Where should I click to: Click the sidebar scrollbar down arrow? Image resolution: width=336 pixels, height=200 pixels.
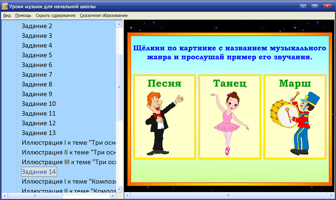[x=118, y=189]
